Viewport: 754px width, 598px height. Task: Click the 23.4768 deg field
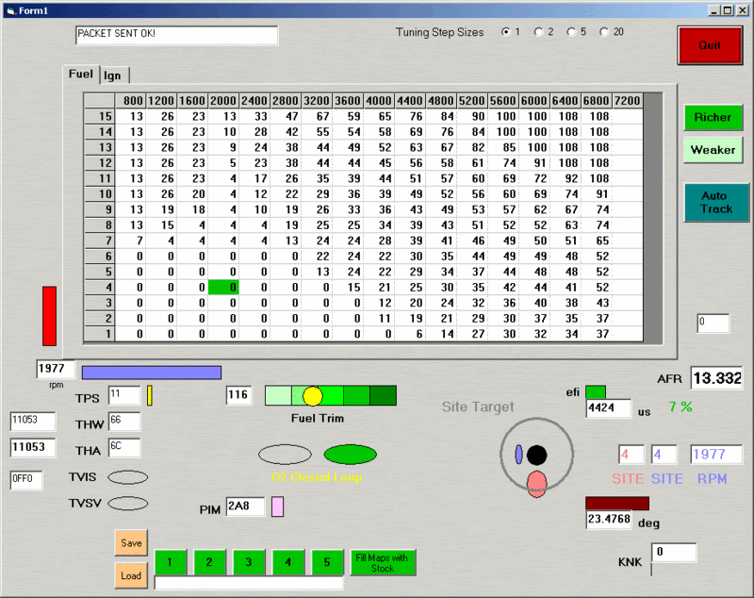click(608, 519)
